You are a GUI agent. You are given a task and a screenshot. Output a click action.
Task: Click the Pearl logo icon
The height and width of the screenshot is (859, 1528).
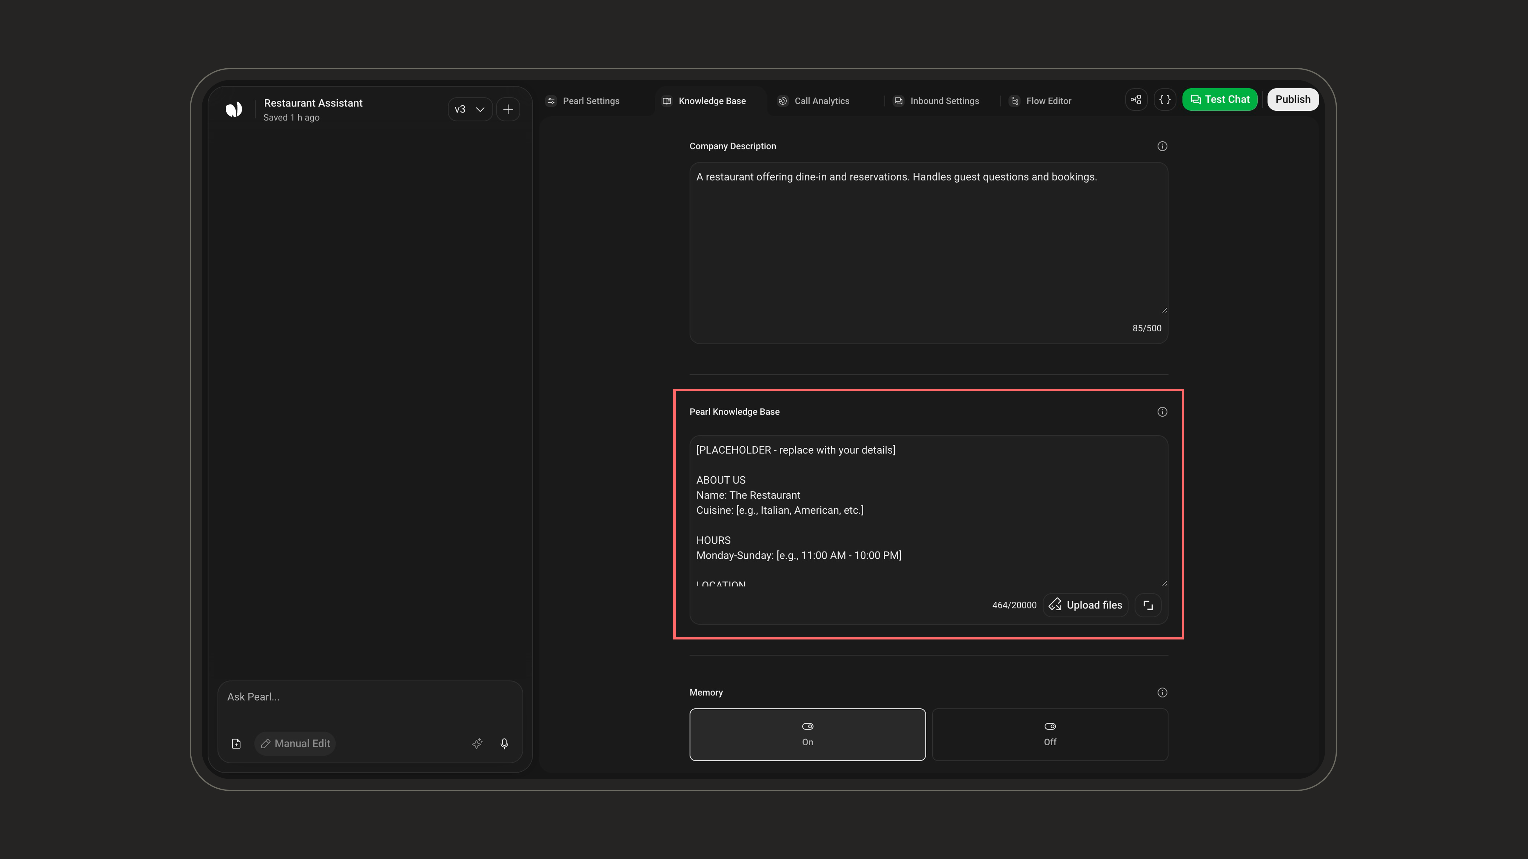tap(234, 109)
